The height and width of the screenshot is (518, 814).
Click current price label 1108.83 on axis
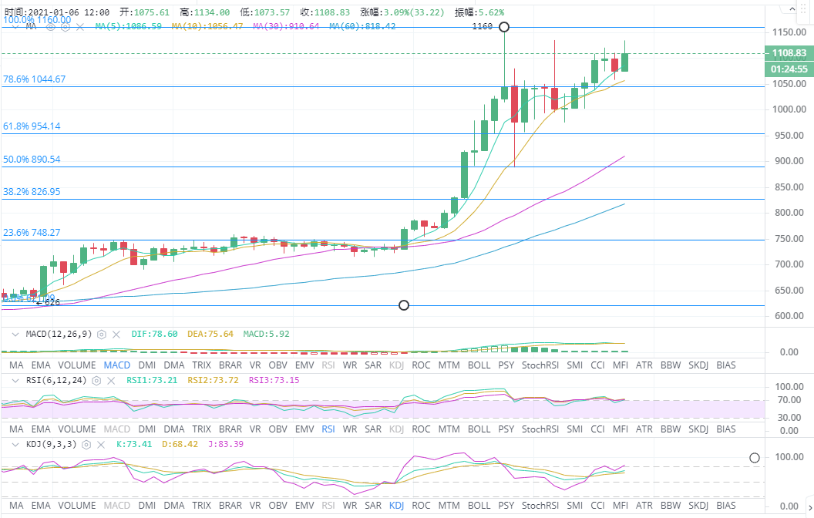[x=789, y=53]
